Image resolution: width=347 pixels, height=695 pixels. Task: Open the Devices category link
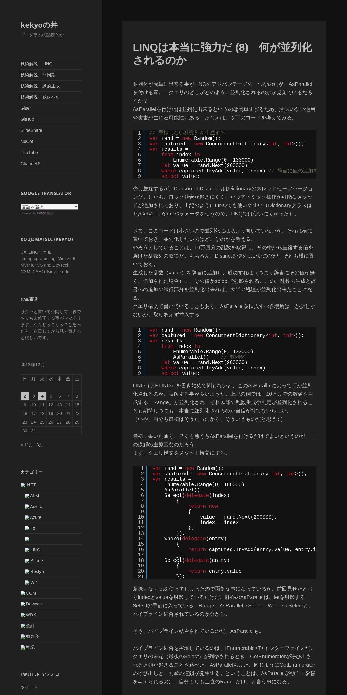tap(34, 604)
